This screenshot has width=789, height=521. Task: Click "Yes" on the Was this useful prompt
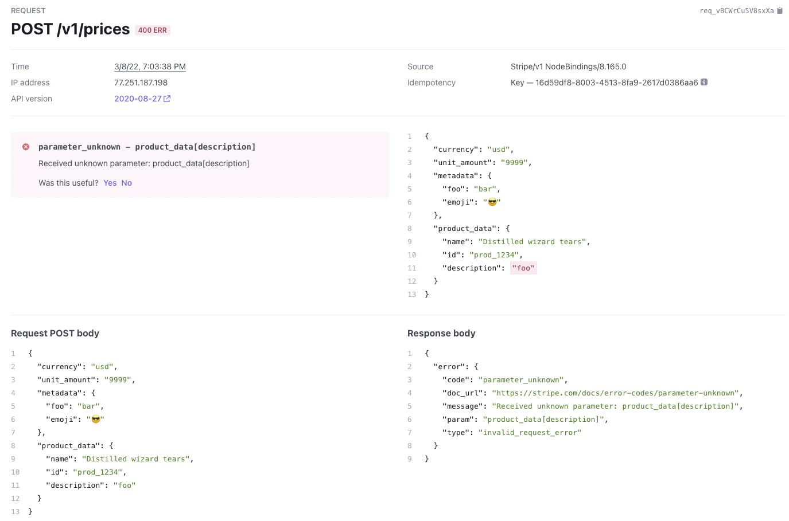point(110,183)
